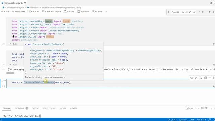Switch to the TERMINAL panel tab
The image size is (215, 121).
point(7,108)
